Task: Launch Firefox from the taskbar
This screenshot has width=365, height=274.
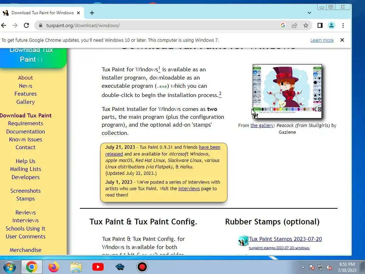Action: point(54,267)
